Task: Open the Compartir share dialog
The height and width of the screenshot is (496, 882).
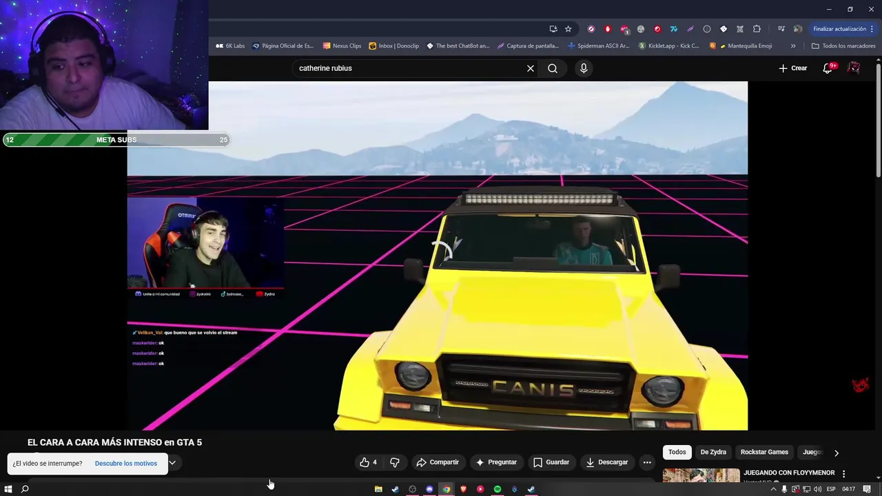Action: tap(438, 462)
